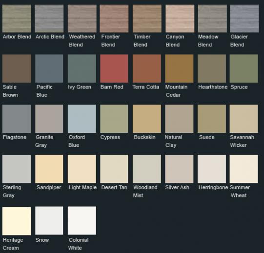264x253 pixels.
Task: Choose the Buckskin color swatch
Action: click(x=147, y=119)
